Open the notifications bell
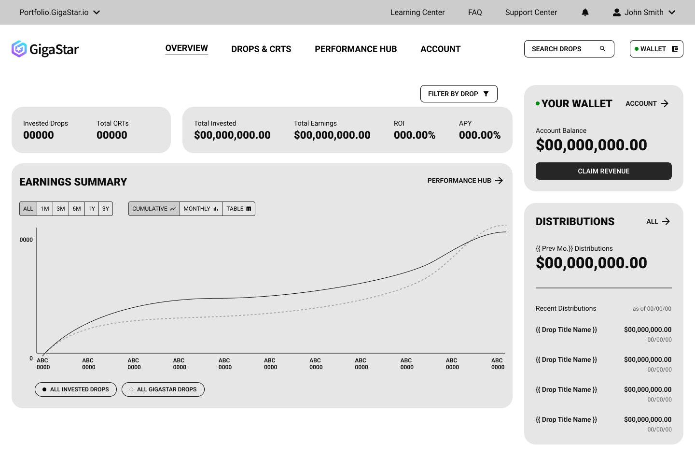 tap(585, 13)
